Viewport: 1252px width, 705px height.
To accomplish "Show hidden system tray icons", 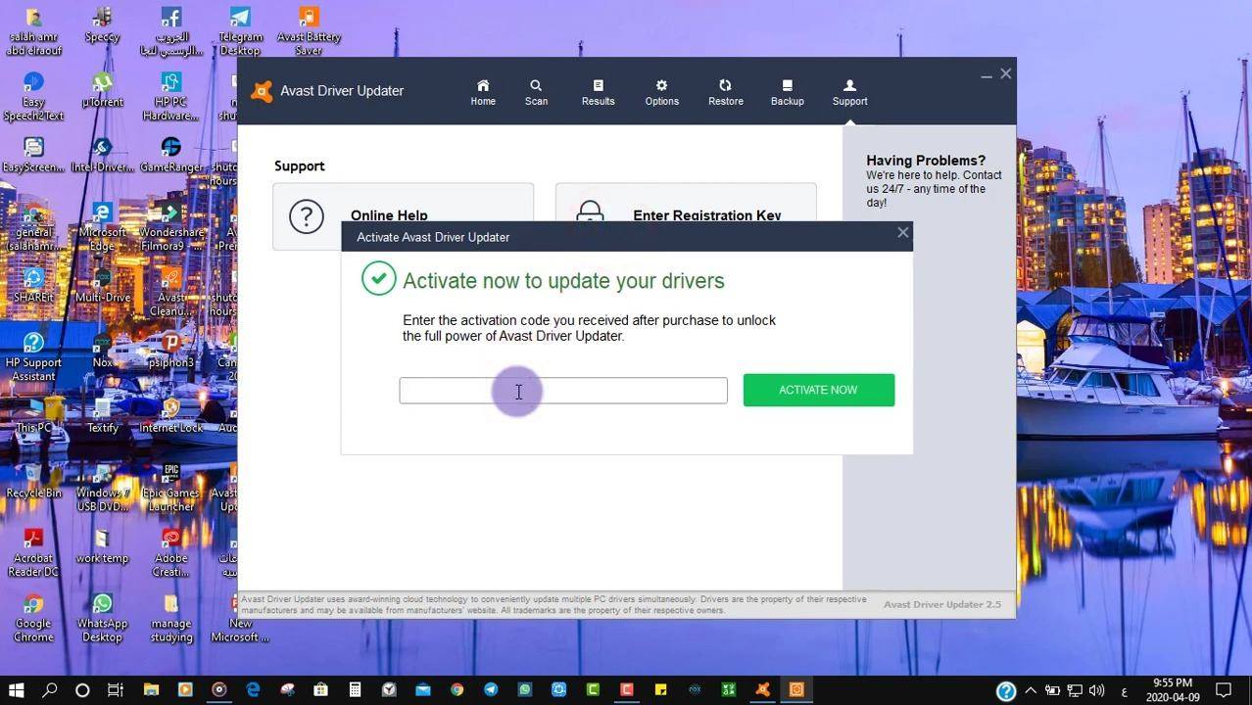I will point(1031,690).
